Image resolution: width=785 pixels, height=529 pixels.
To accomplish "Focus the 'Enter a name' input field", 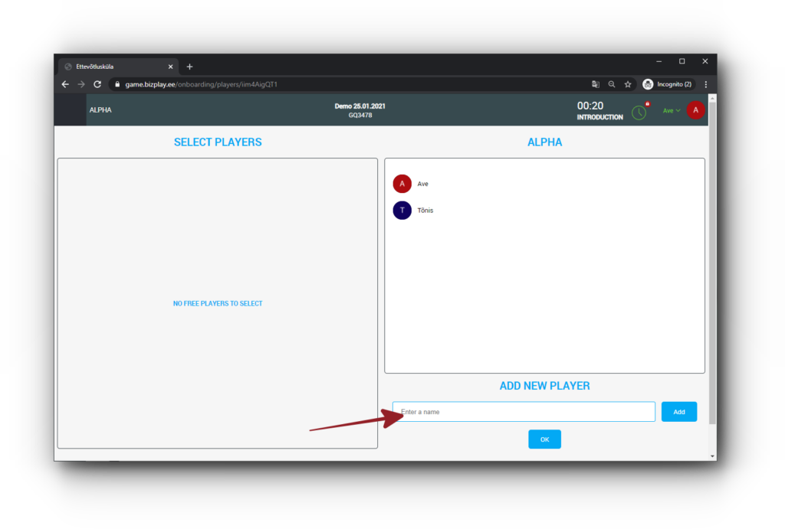I will point(524,412).
